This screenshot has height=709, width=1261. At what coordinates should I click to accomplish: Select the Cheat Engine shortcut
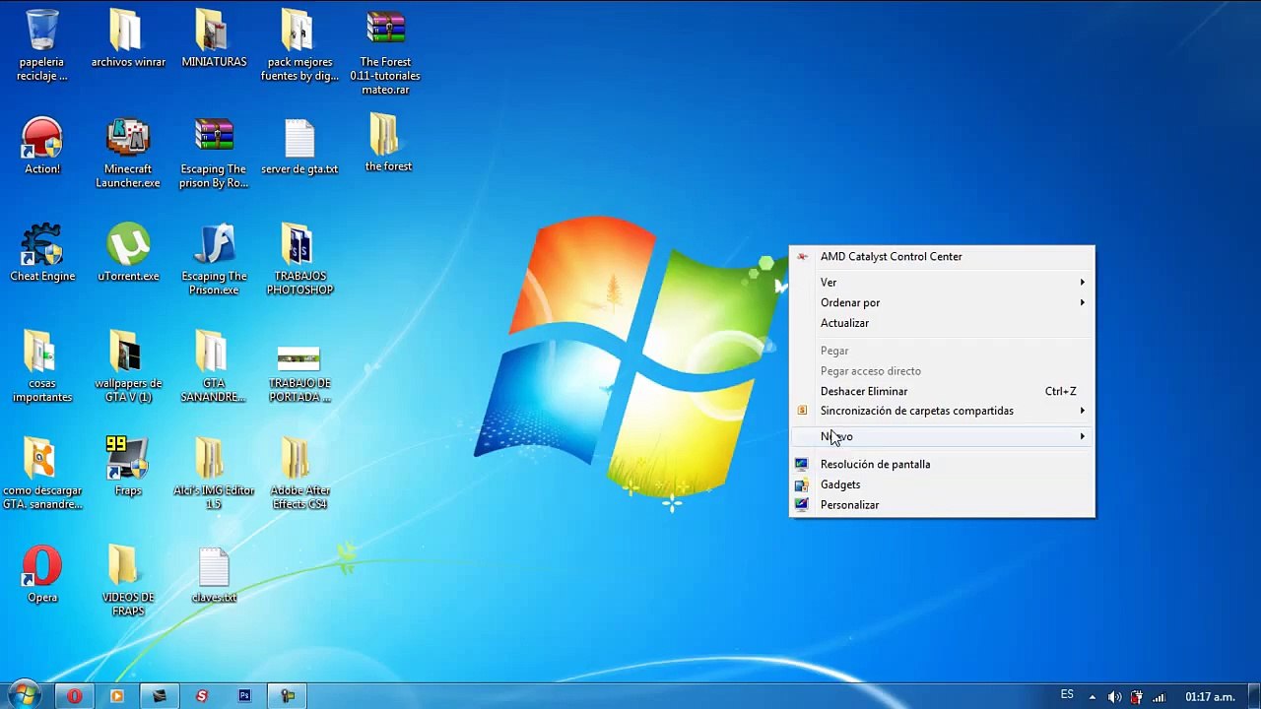coord(42,253)
